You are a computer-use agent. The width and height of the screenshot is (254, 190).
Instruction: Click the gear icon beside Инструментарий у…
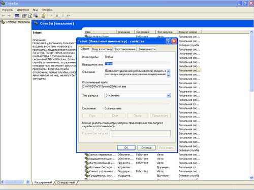click(87, 163)
